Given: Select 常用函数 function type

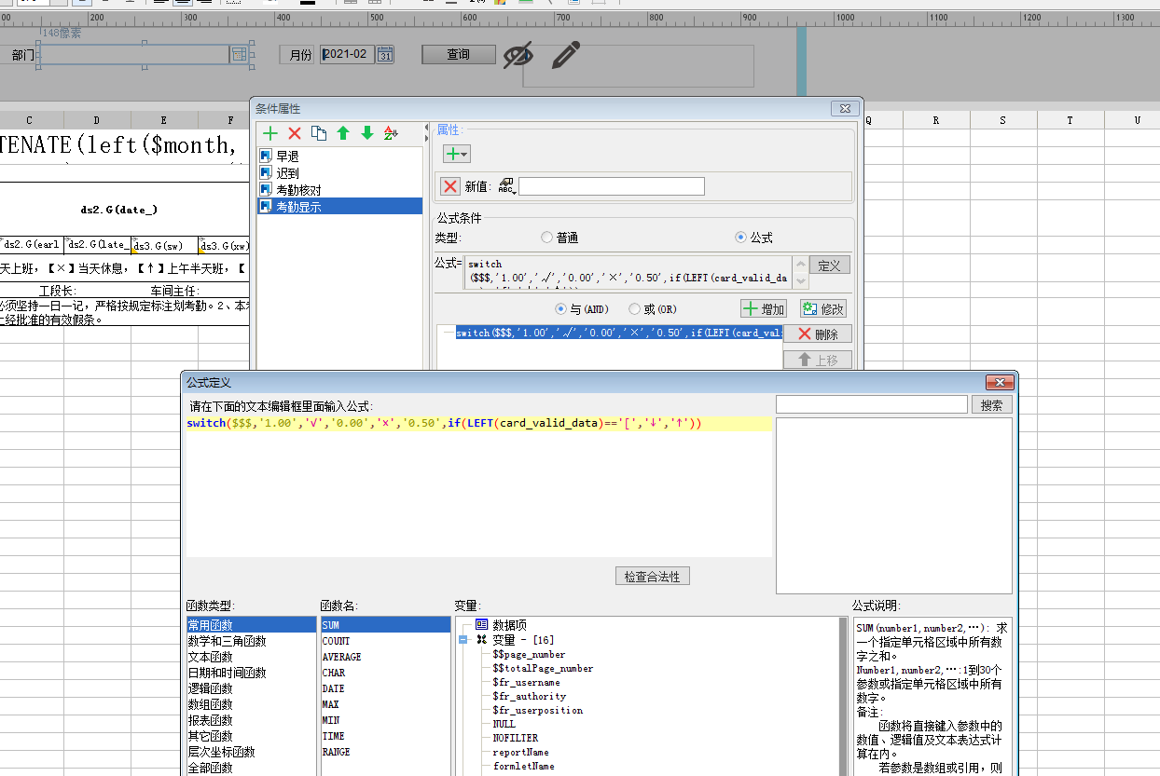Looking at the screenshot, I should tap(251, 625).
